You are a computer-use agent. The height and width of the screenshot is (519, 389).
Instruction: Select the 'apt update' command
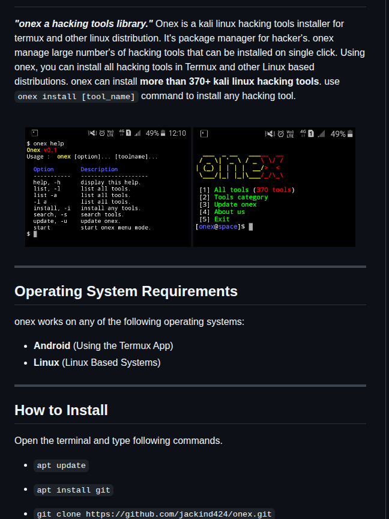(x=61, y=466)
